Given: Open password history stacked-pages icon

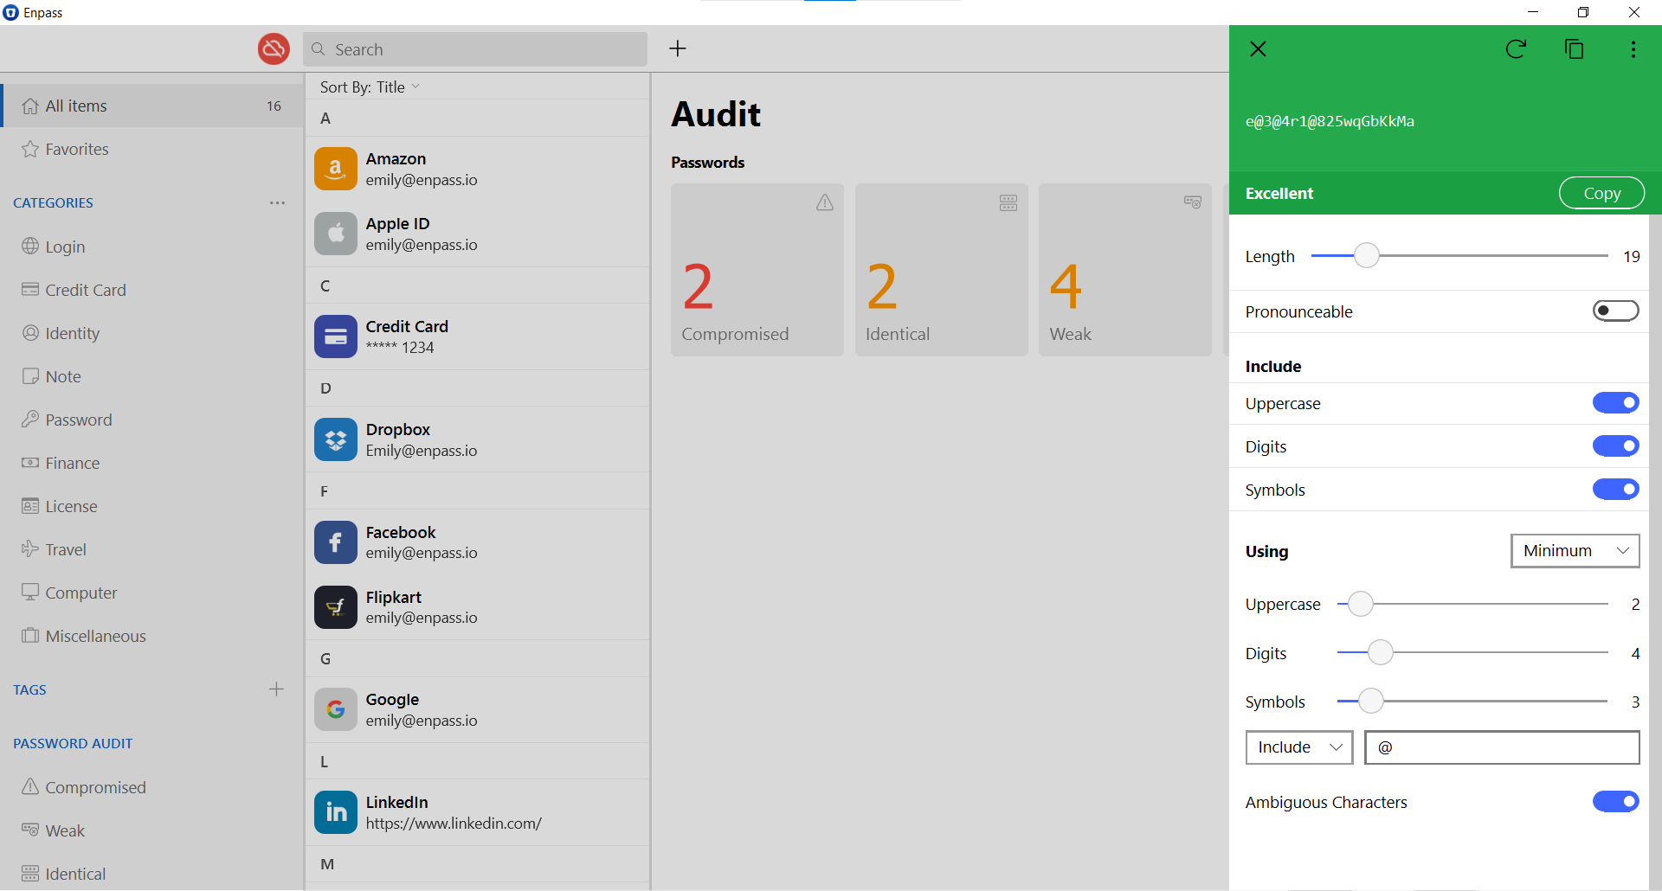Looking at the screenshot, I should [1575, 49].
